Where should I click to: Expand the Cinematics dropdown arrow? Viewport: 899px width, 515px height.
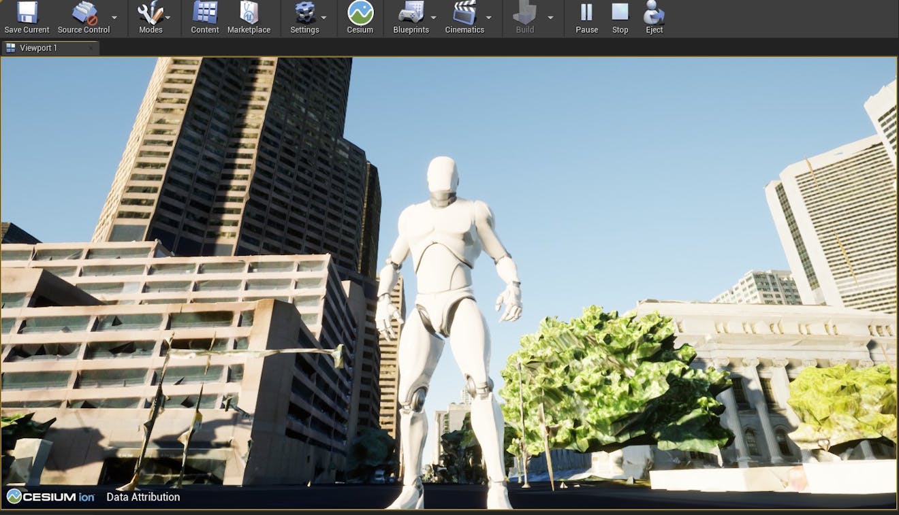[488, 18]
